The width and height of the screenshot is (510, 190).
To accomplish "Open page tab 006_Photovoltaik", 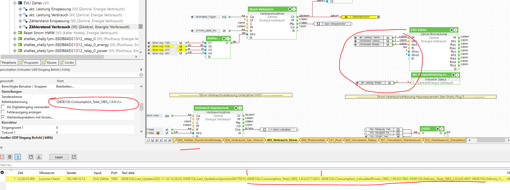I will click(x=313, y=140).
